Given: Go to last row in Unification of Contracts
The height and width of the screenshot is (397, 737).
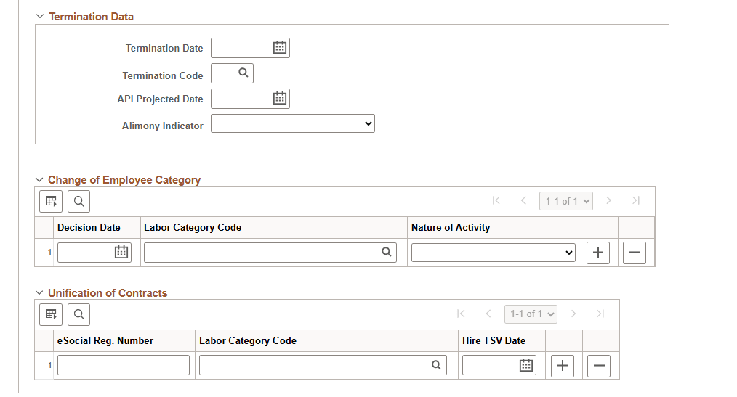Looking at the screenshot, I should click(600, 314).
